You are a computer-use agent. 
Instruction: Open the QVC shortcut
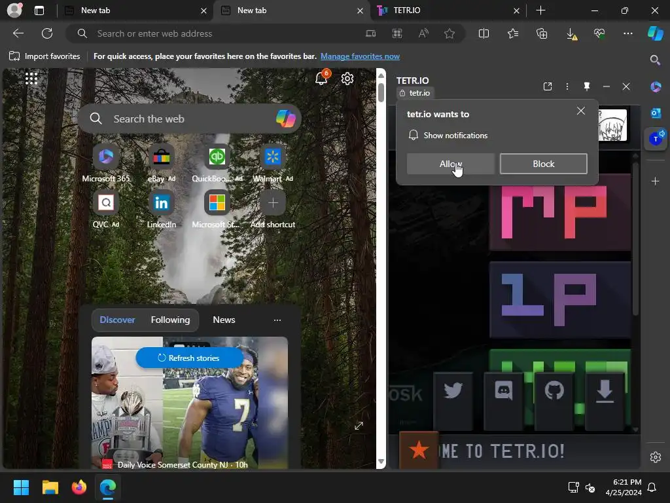[x=106, y=210]
